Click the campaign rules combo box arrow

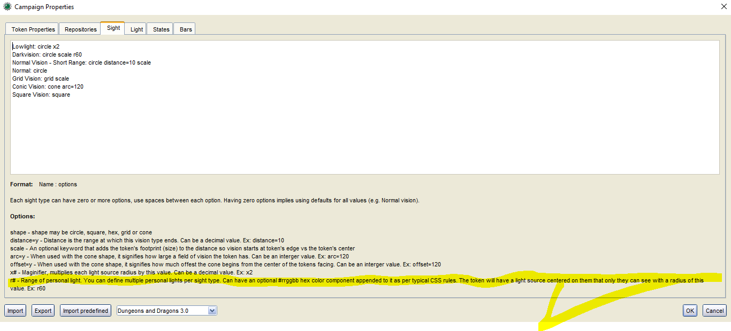[x=212, y=310]
